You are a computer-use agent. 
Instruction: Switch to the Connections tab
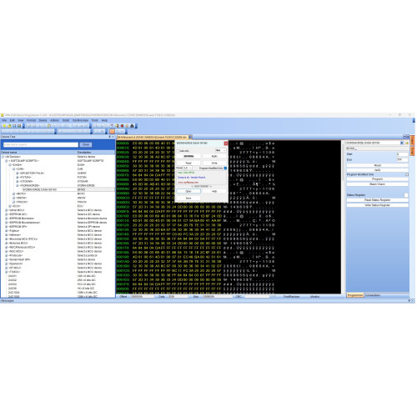[373, 295]
